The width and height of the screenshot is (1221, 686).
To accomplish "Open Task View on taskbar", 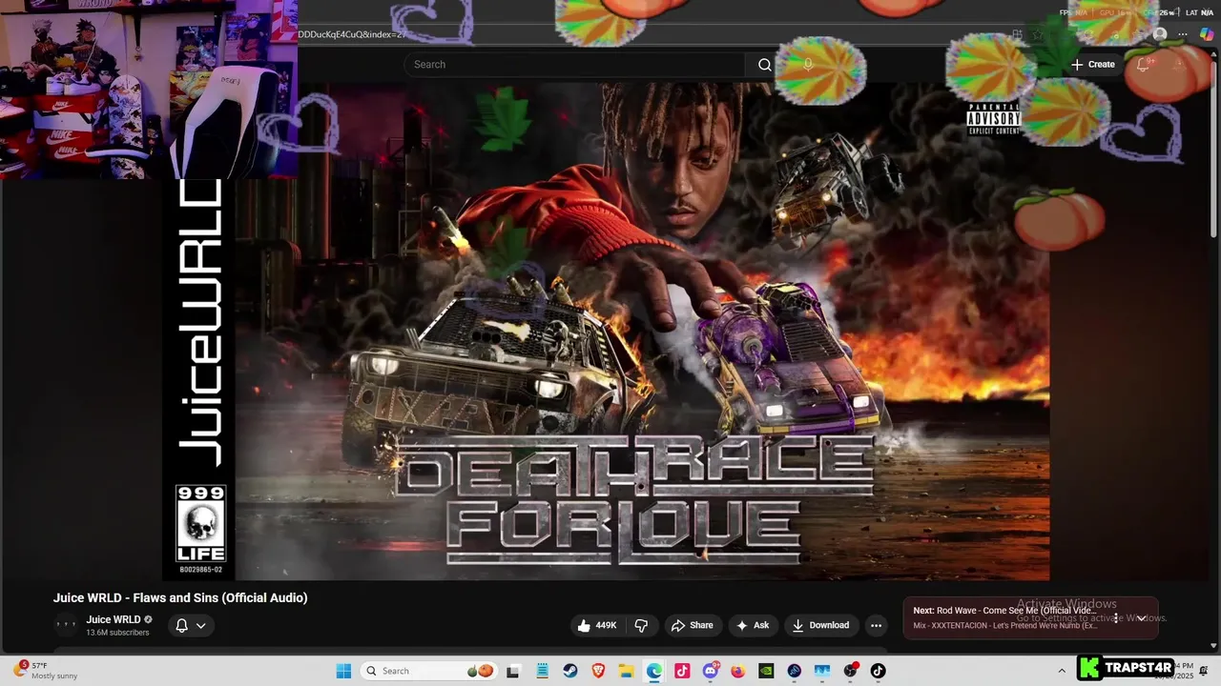I will (512, 671).
